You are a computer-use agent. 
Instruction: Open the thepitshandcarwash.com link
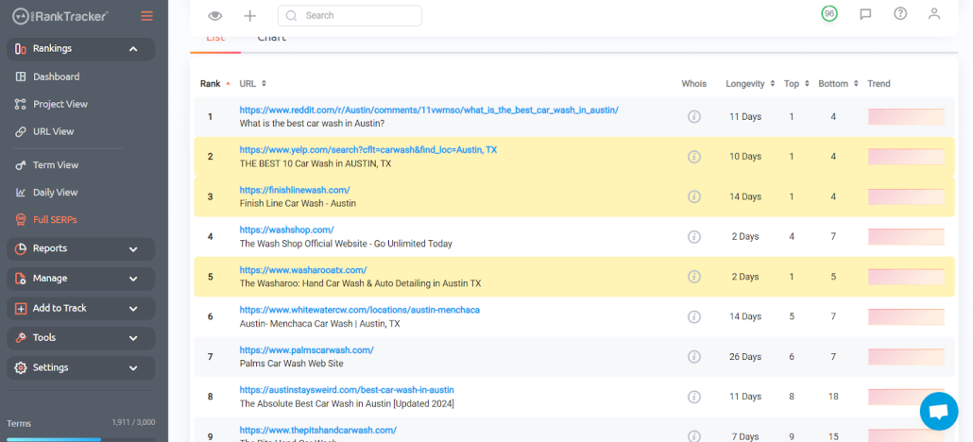pyautogui.click(x=317, y=431)
